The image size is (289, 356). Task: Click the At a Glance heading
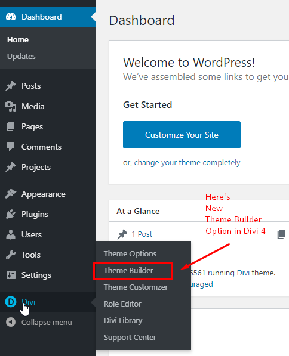point(138,211)
